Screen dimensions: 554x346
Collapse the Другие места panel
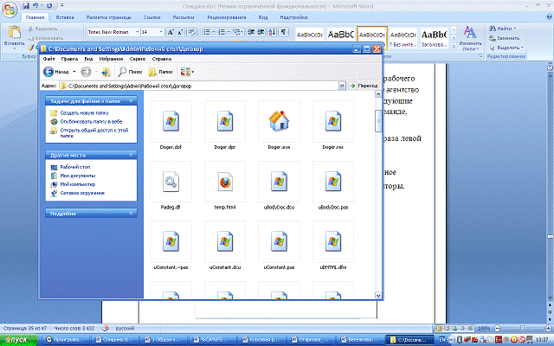point(132,156)
